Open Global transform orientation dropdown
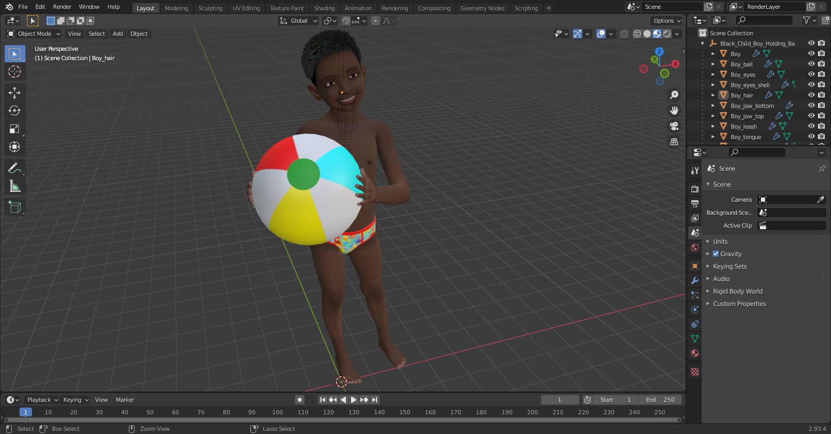 pyautogui.click(x=298, y=21)
